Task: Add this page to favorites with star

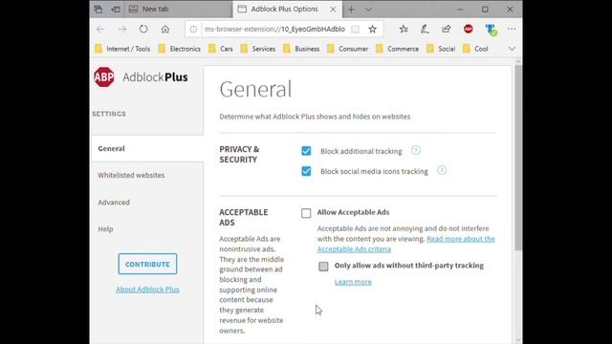Action: 372,29
